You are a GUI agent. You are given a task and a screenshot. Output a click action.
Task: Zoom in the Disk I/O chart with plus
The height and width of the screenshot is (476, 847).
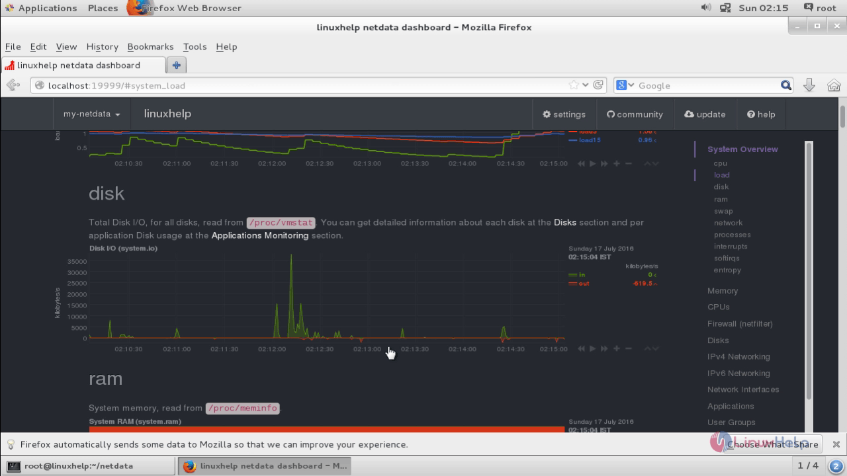pos(617,348)
